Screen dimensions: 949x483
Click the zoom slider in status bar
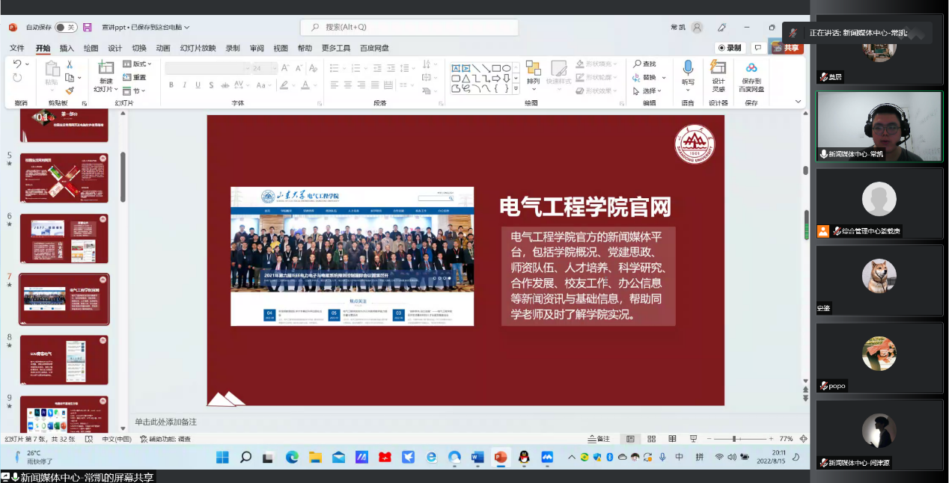coord(734,439)
